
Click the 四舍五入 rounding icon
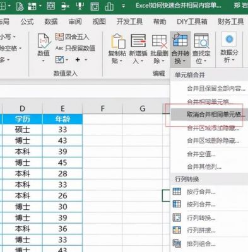pos(59,37)
